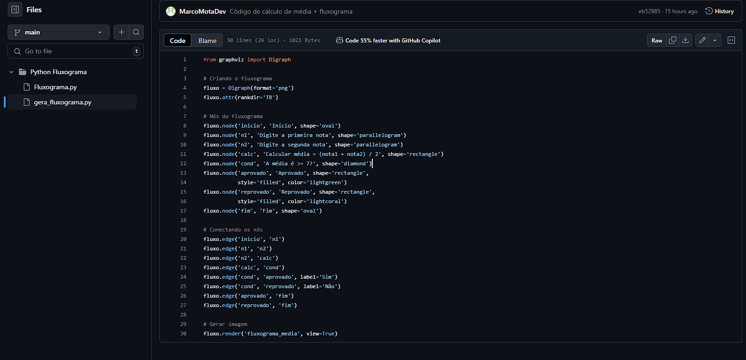The width and height of the screenshot is (746, 360).
Task: Click the '# Conectando os nós' comment
Action: point(233,230)
